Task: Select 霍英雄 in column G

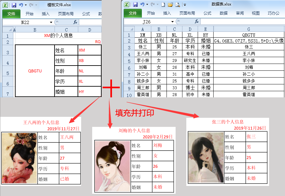Action: pyautogui.click(x=249, y=94)
